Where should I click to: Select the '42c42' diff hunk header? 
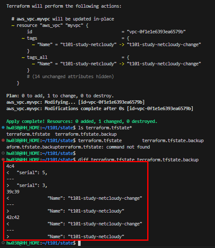13,217
